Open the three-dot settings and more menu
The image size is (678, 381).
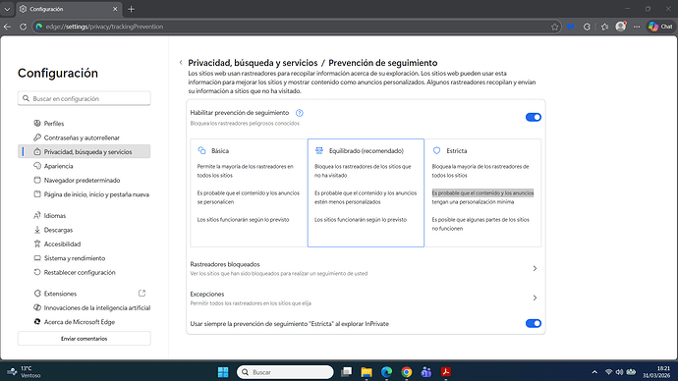tap(637, 27)
